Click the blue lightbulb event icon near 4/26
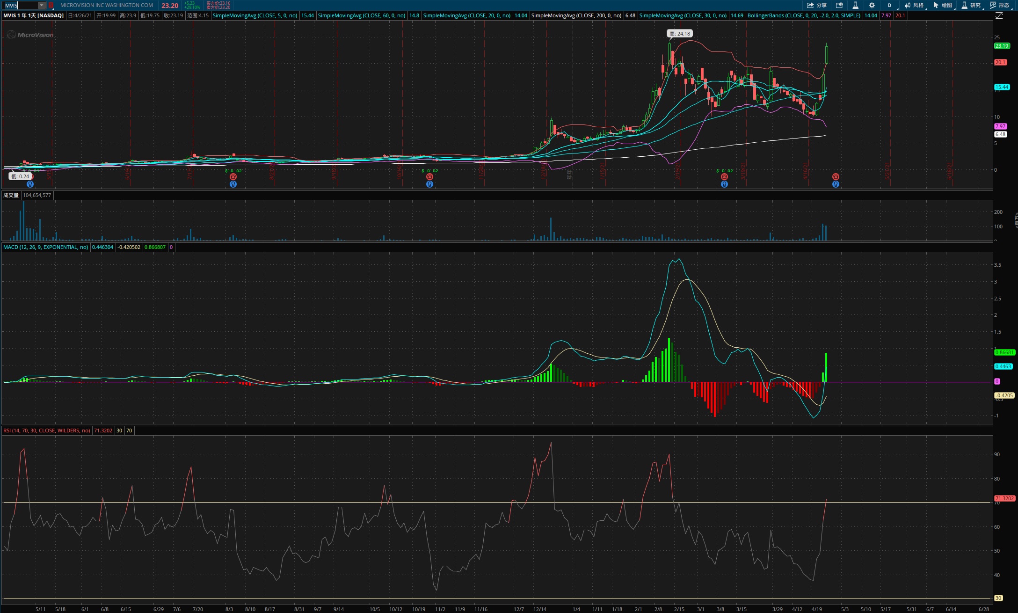Screen dimensions: 1018x613 pos(836,184)
